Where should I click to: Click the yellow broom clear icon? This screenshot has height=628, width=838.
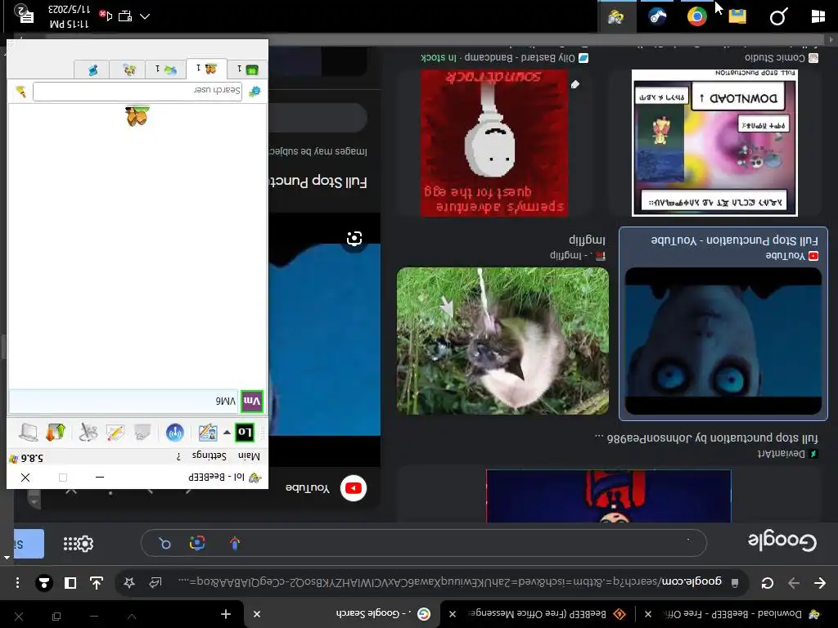coord(20,92)
